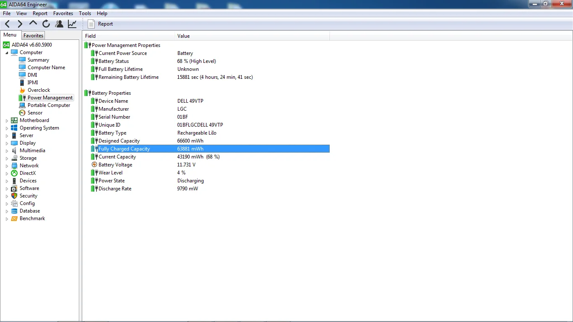Image resolution: width=573 pixels, height=322 pixels.
Task: Click the Network icon in tree
Action: (14, 166)
